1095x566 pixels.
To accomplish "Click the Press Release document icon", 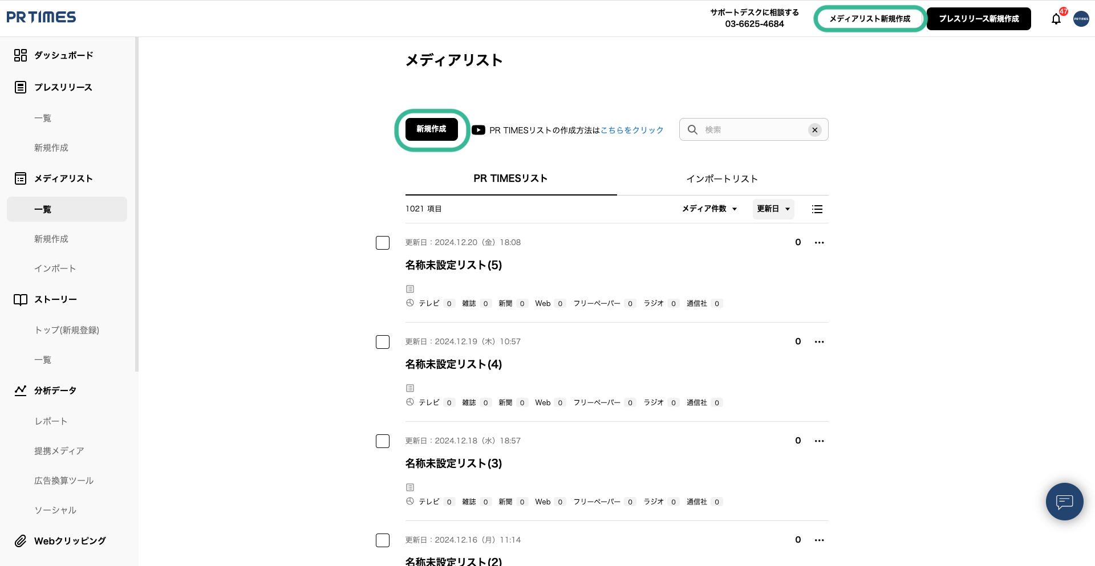I will 21,87.
